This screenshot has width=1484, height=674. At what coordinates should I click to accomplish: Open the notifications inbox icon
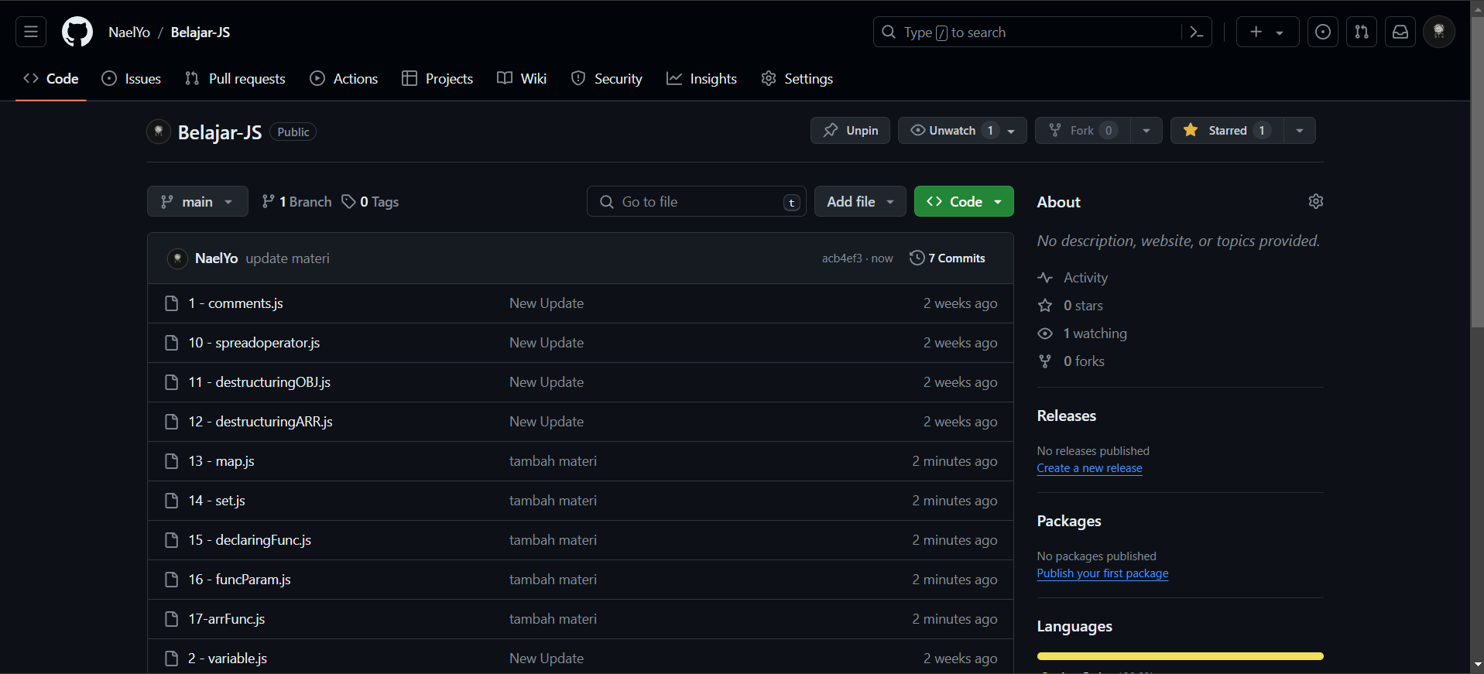(1400, 32)
